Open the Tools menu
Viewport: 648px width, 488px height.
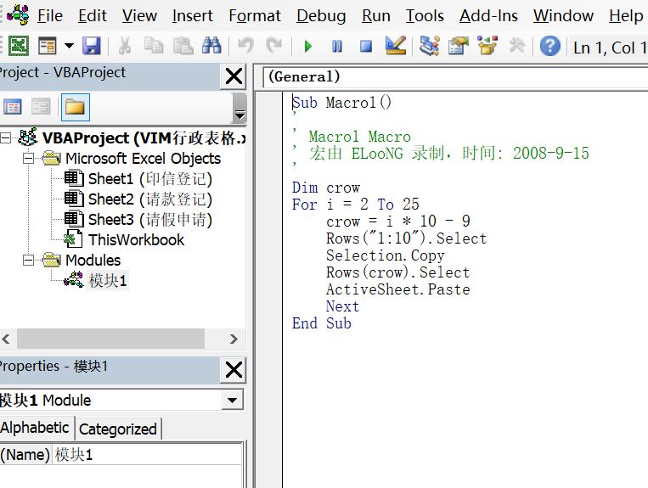coord(425,15)
